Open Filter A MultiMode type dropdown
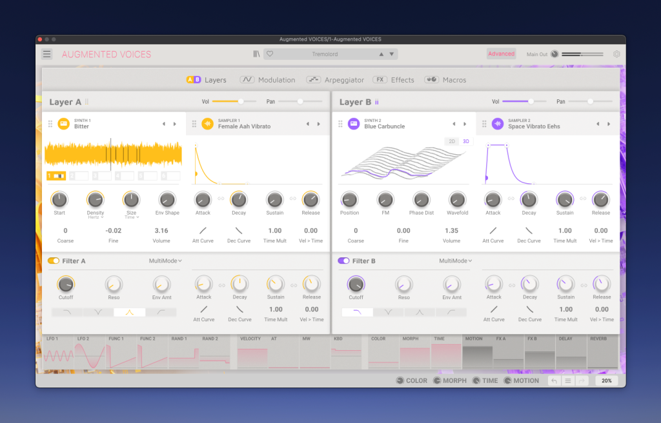This screenshot has width=661, height=423. click(165, 261)
